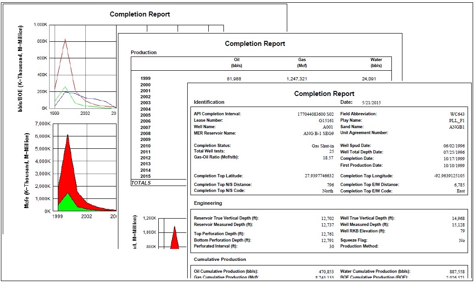Click the Gas (Mcf) column header
The image size is (474, 282).
[302, 62]
